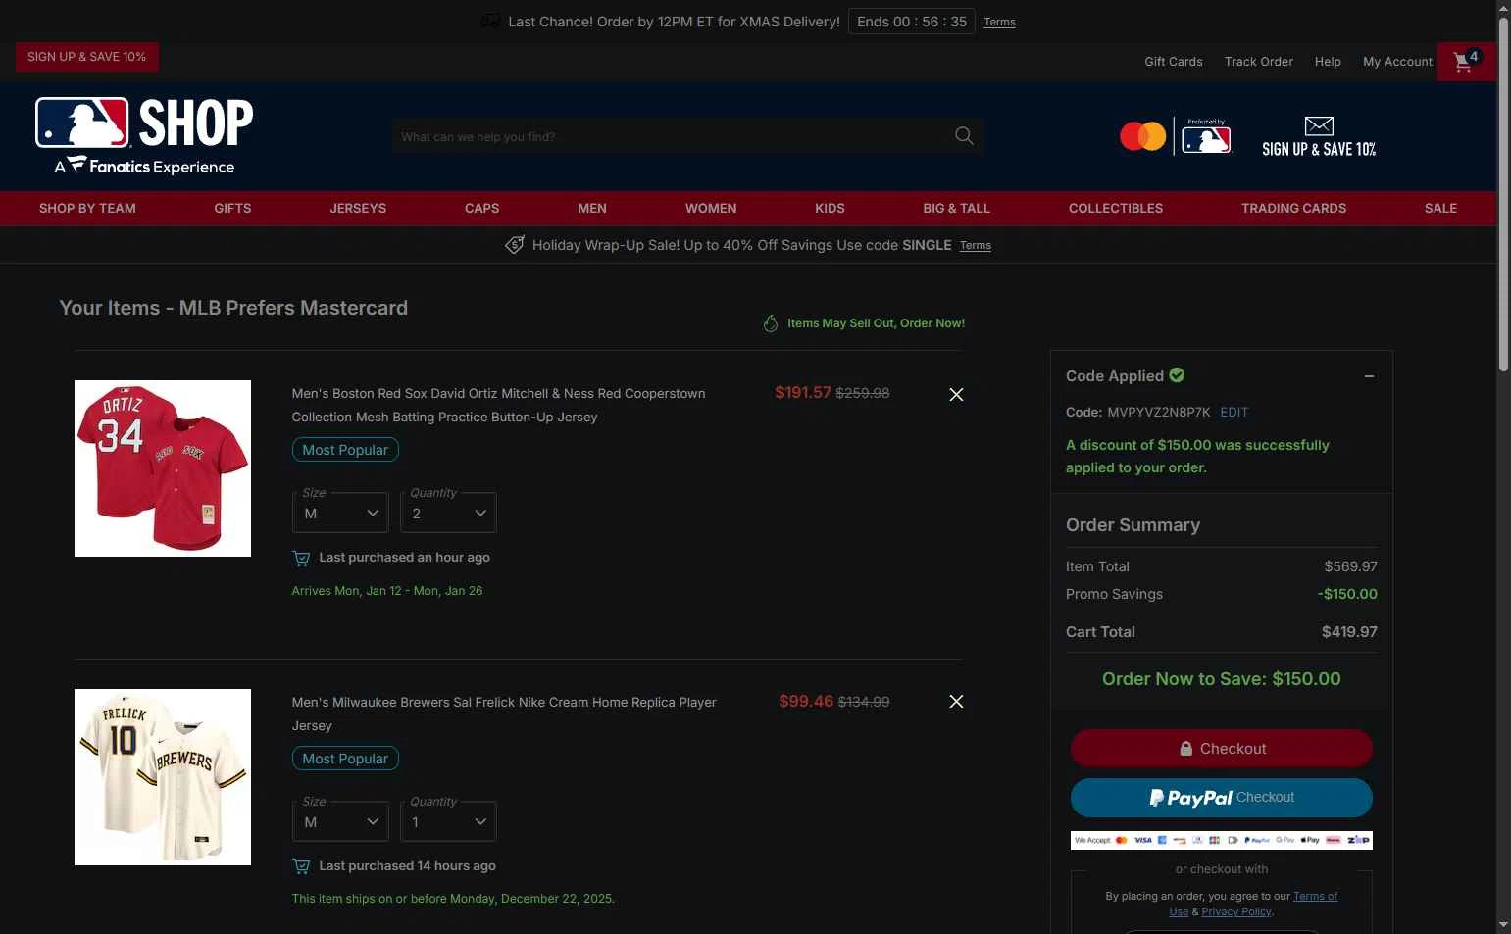The width and height of the screenshot is (1511, 934).
Task: Open the Trading Cards menu
Action: pyautogui.click(x=1293, y=209)
